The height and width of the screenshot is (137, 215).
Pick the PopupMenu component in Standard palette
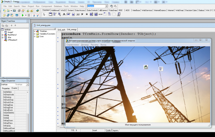click(60, 14)
